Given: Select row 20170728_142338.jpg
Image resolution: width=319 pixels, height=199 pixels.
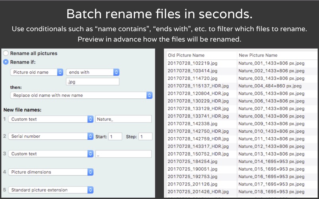Looking at the screenshot, I should click(x=242, y=124).
